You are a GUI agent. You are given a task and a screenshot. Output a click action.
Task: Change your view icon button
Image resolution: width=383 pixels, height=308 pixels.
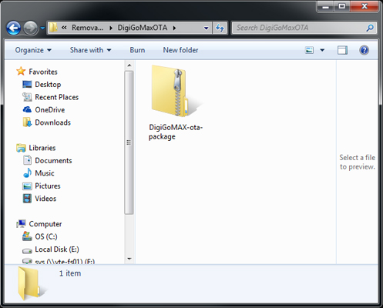(x=309, y=50)
